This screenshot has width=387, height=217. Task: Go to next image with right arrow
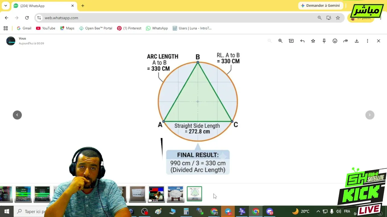pyautogui.click(x=370, y=115)
